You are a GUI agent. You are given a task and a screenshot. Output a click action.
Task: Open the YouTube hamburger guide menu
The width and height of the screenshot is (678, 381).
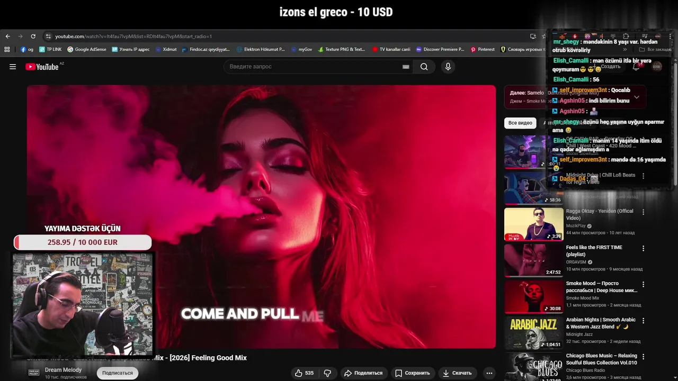point(13,67)
